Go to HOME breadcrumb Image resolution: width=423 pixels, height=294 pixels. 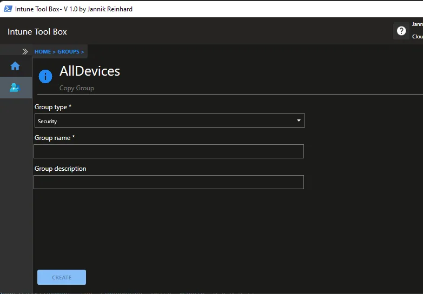(x=43, y=51)
